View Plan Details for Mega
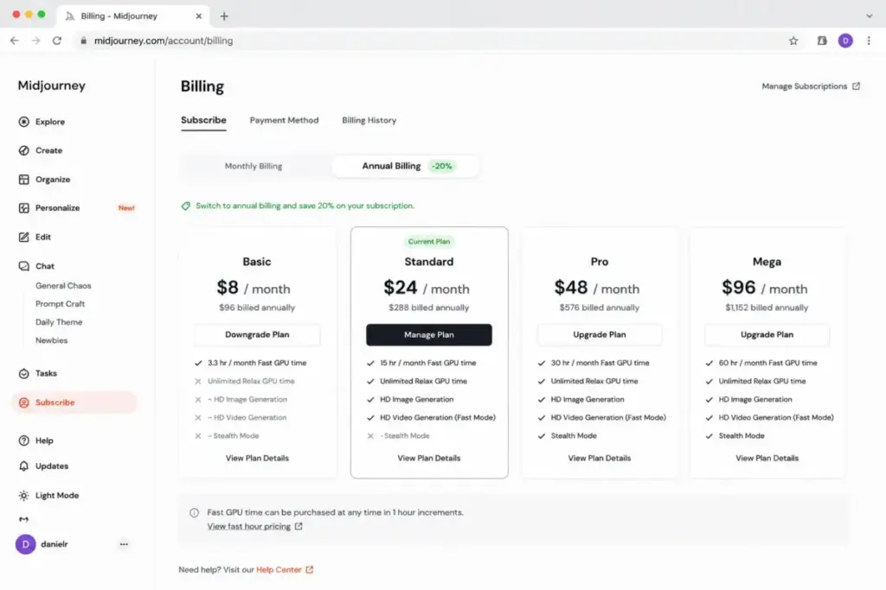 767,459
